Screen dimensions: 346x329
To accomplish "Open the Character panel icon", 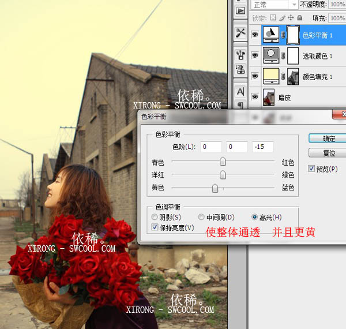I will (240, 92).
